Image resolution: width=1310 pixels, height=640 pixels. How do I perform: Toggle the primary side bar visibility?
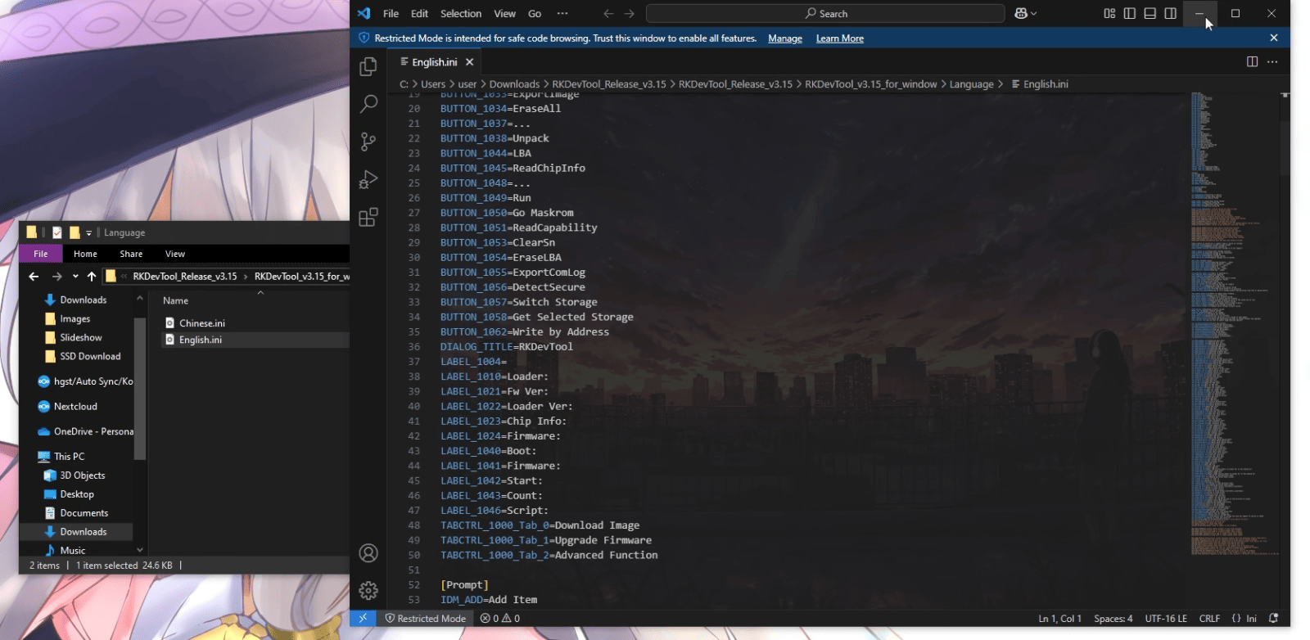(1130, 13)
